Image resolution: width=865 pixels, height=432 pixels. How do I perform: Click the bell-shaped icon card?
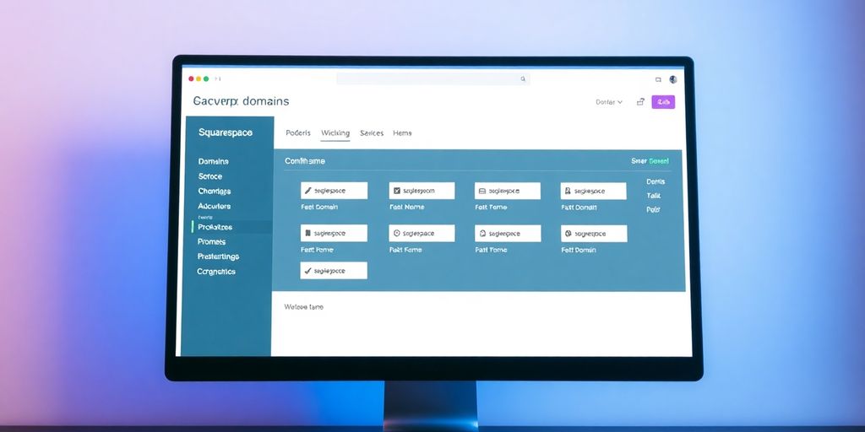coord(508,233)
